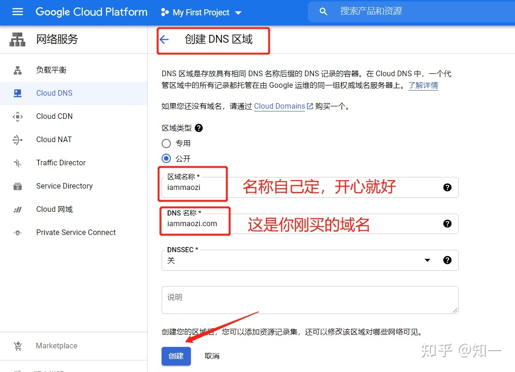Screen dimensions: 515x372
Task: Open the Cloud Domains link
Action: coord(280,106)
